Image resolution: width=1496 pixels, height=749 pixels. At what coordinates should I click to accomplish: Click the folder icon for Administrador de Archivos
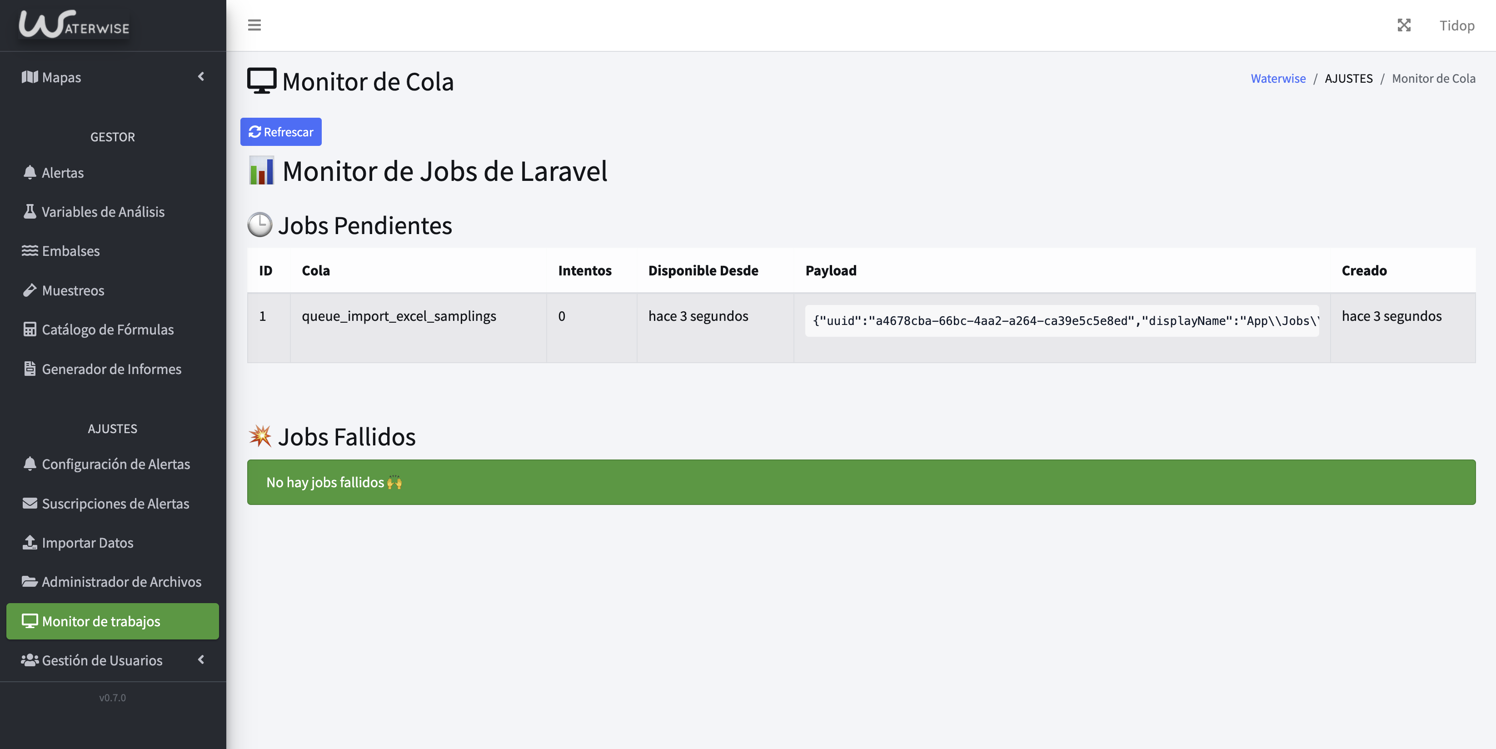[30, 581]
